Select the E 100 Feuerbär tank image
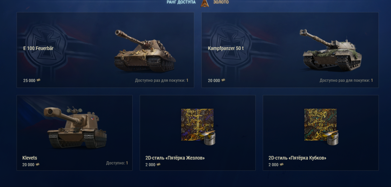 coord(145,51)
